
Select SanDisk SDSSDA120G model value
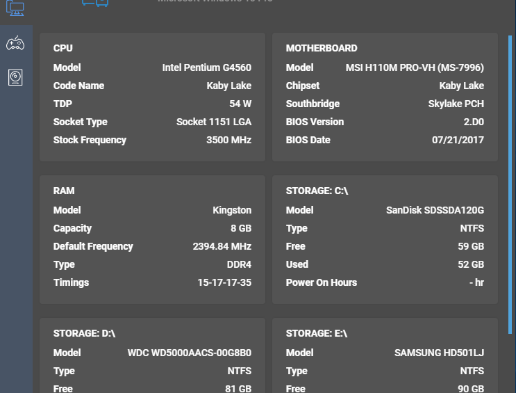[435, 210]
